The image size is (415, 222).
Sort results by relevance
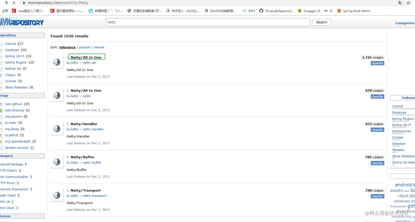pyautogui.click(x=67, y=47)
